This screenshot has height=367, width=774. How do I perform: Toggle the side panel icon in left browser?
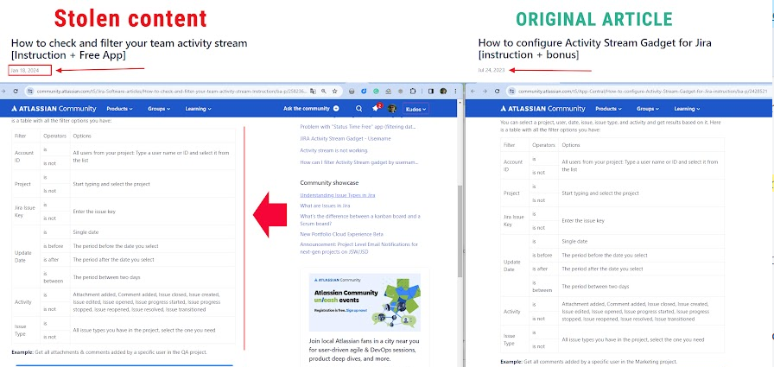(x=431, y=92)
